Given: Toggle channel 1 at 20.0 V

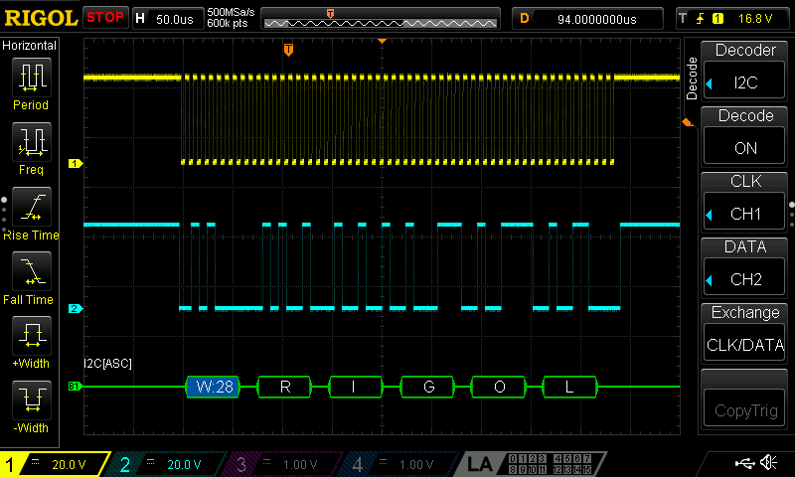Looking at the screenshot, I should 55,464.
